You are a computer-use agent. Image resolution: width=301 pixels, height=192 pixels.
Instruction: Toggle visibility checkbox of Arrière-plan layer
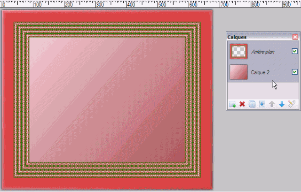coord(295,51)
